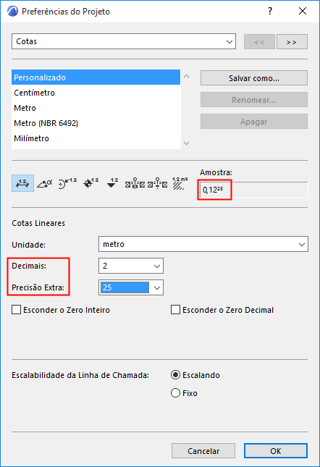Image resolution: width=320 pixels, height=467 pixels.
Task: Open the Cotas preferences page dropdown
Action: tap(124, 41)
